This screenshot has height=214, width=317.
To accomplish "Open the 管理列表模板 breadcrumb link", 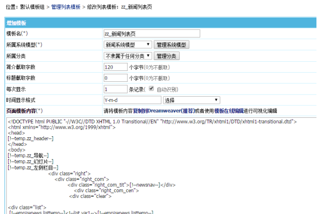I will point(66,7).
